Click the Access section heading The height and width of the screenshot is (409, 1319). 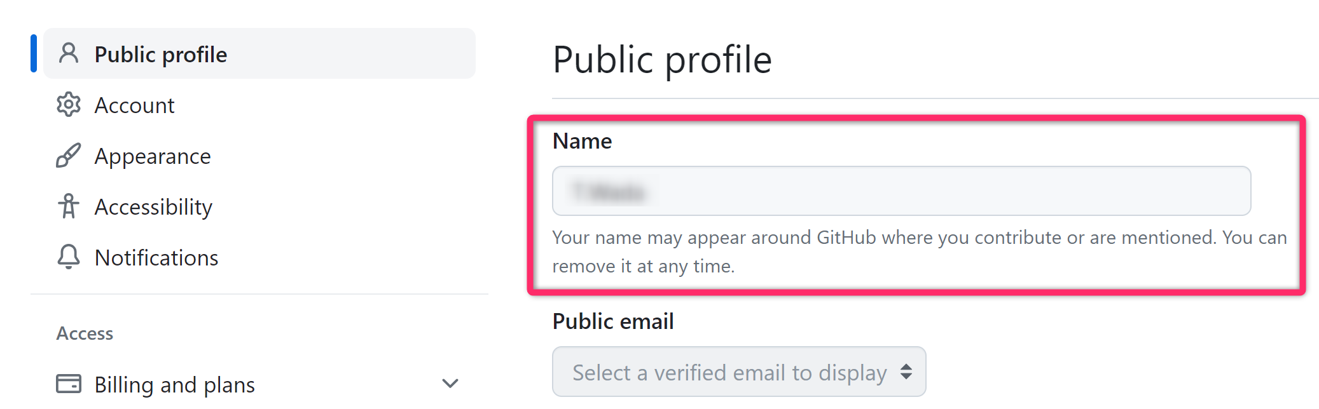point(85,333)
